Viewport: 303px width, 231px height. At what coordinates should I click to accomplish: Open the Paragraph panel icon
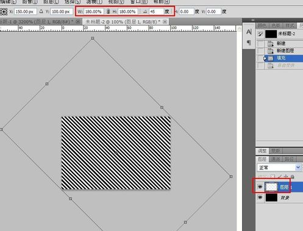249,42
